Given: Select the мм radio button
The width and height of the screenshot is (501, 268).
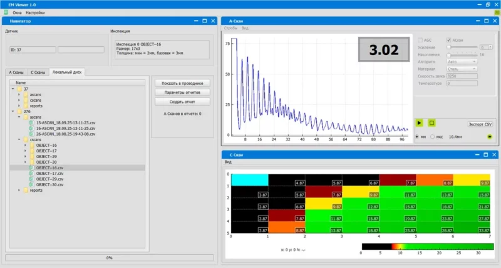Looking at the screenshot, I should point(416,136).
